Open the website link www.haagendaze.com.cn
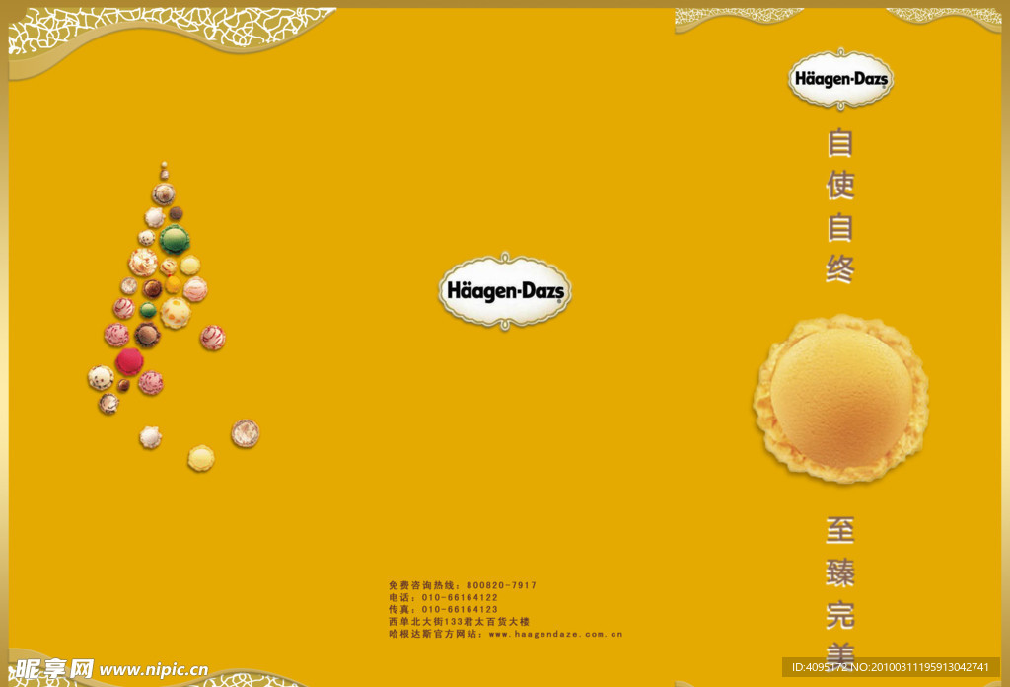Image resolution: width=1010 pixels, height=687 pixels. (556, 634)
